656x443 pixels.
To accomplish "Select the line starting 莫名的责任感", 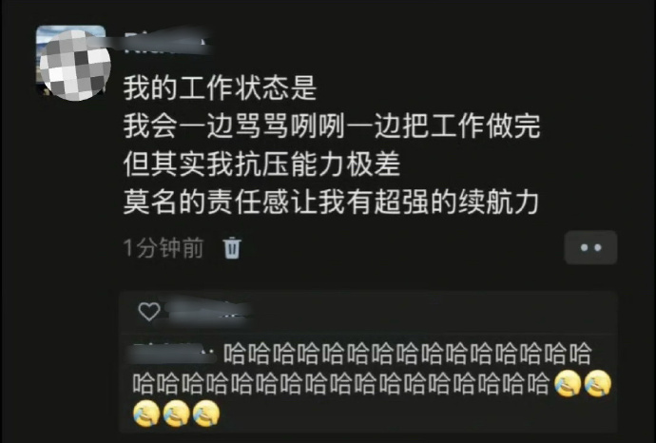I will [331, 202].
